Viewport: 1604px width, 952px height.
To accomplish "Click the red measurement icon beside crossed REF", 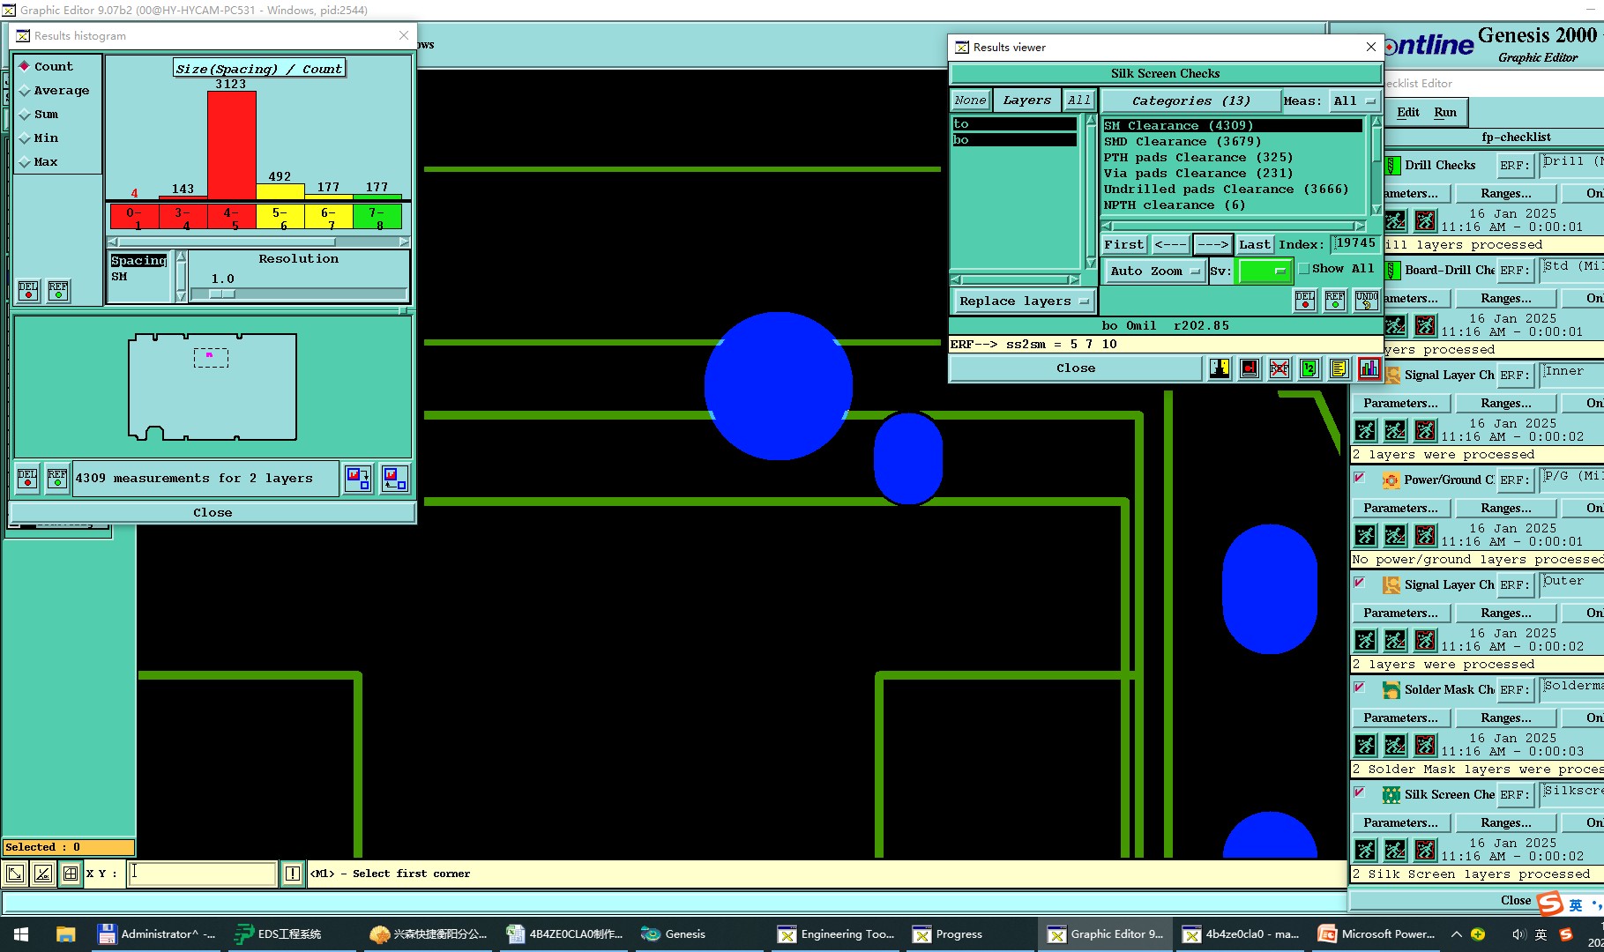I will point(1249,368).
